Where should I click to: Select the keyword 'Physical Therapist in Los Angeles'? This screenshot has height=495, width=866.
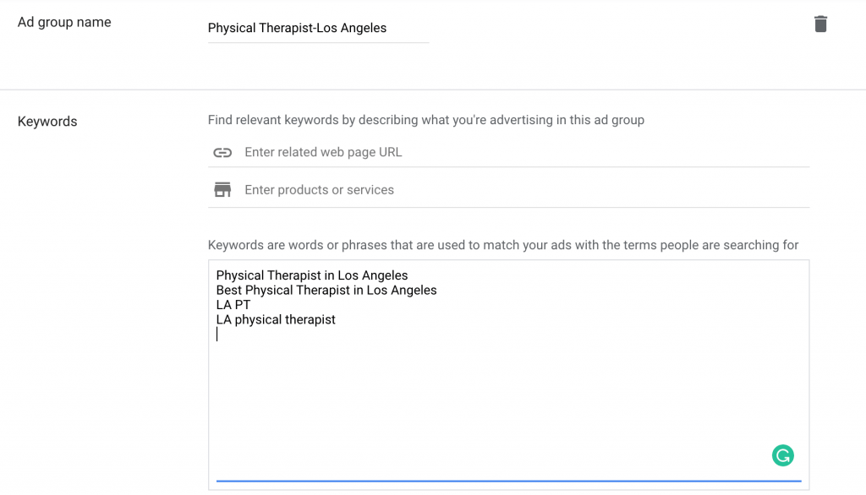(x=312, y=275)
